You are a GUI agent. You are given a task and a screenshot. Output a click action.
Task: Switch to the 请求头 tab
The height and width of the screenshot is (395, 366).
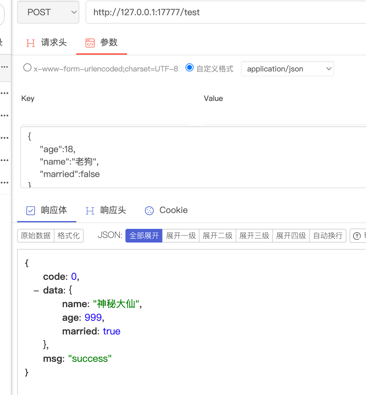54,43
